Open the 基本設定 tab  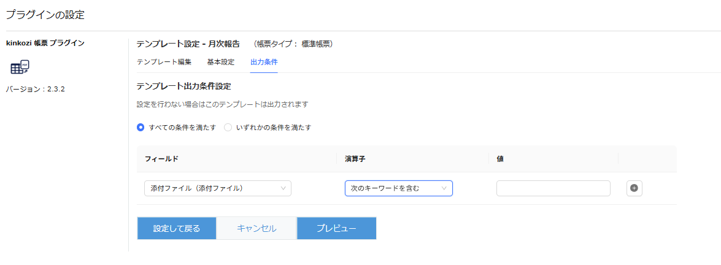pos(221,62)
